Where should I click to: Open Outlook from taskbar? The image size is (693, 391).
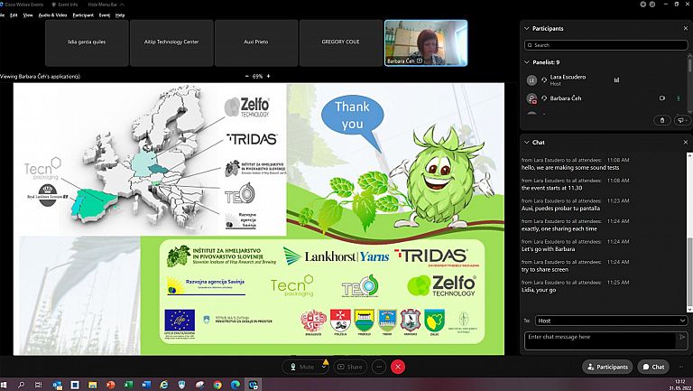point(57,385)
